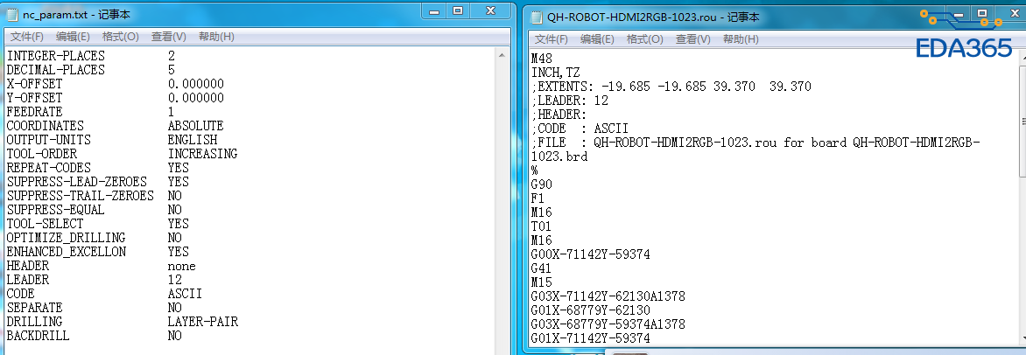Click the LEADER 12 line in nc_param.txt
The image size is (1026, 355).
pyautogui.click(x=95, y=280)
